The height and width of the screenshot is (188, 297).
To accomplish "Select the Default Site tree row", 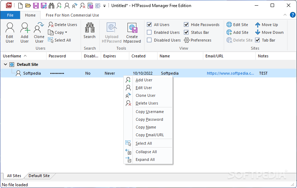I will [148, 64].
